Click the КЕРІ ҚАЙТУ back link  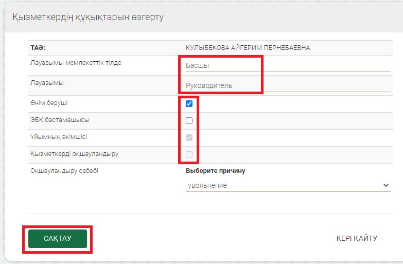coord(357,238)
